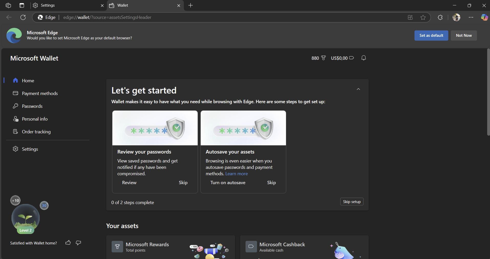The height and width of the screenshot is (259, 490).
Task: Open the Learn more link
Action: 237,174
